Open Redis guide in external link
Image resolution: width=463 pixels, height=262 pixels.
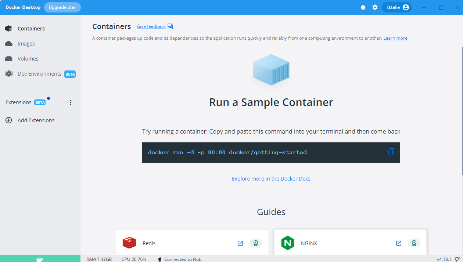tap(240, 243)
